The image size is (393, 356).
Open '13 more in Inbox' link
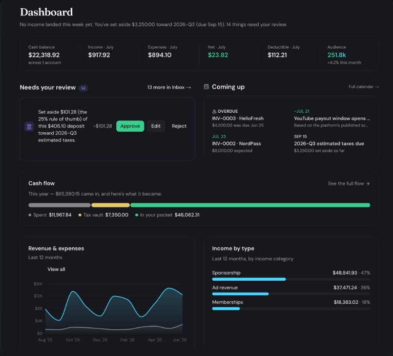coord(169,87)
